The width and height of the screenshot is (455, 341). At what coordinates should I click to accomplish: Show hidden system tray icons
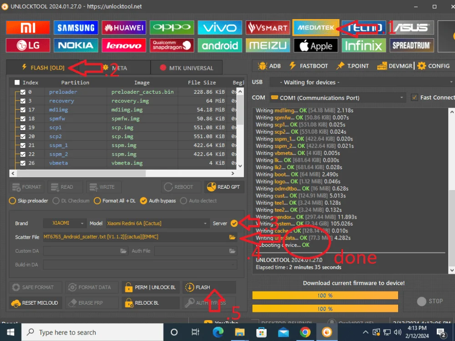[x=366, y=332]
